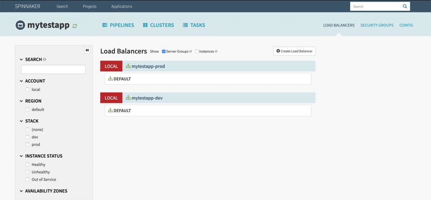Uncheck the Server Groups show checkbox
Viewport: 431px width, 200px height.
point(164,52)
